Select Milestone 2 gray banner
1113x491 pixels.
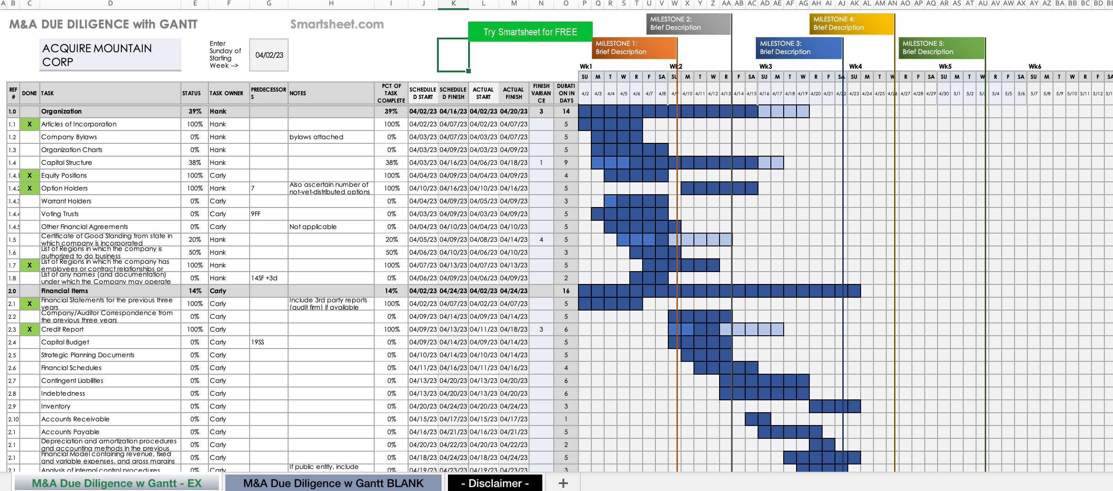click(688, 23)
